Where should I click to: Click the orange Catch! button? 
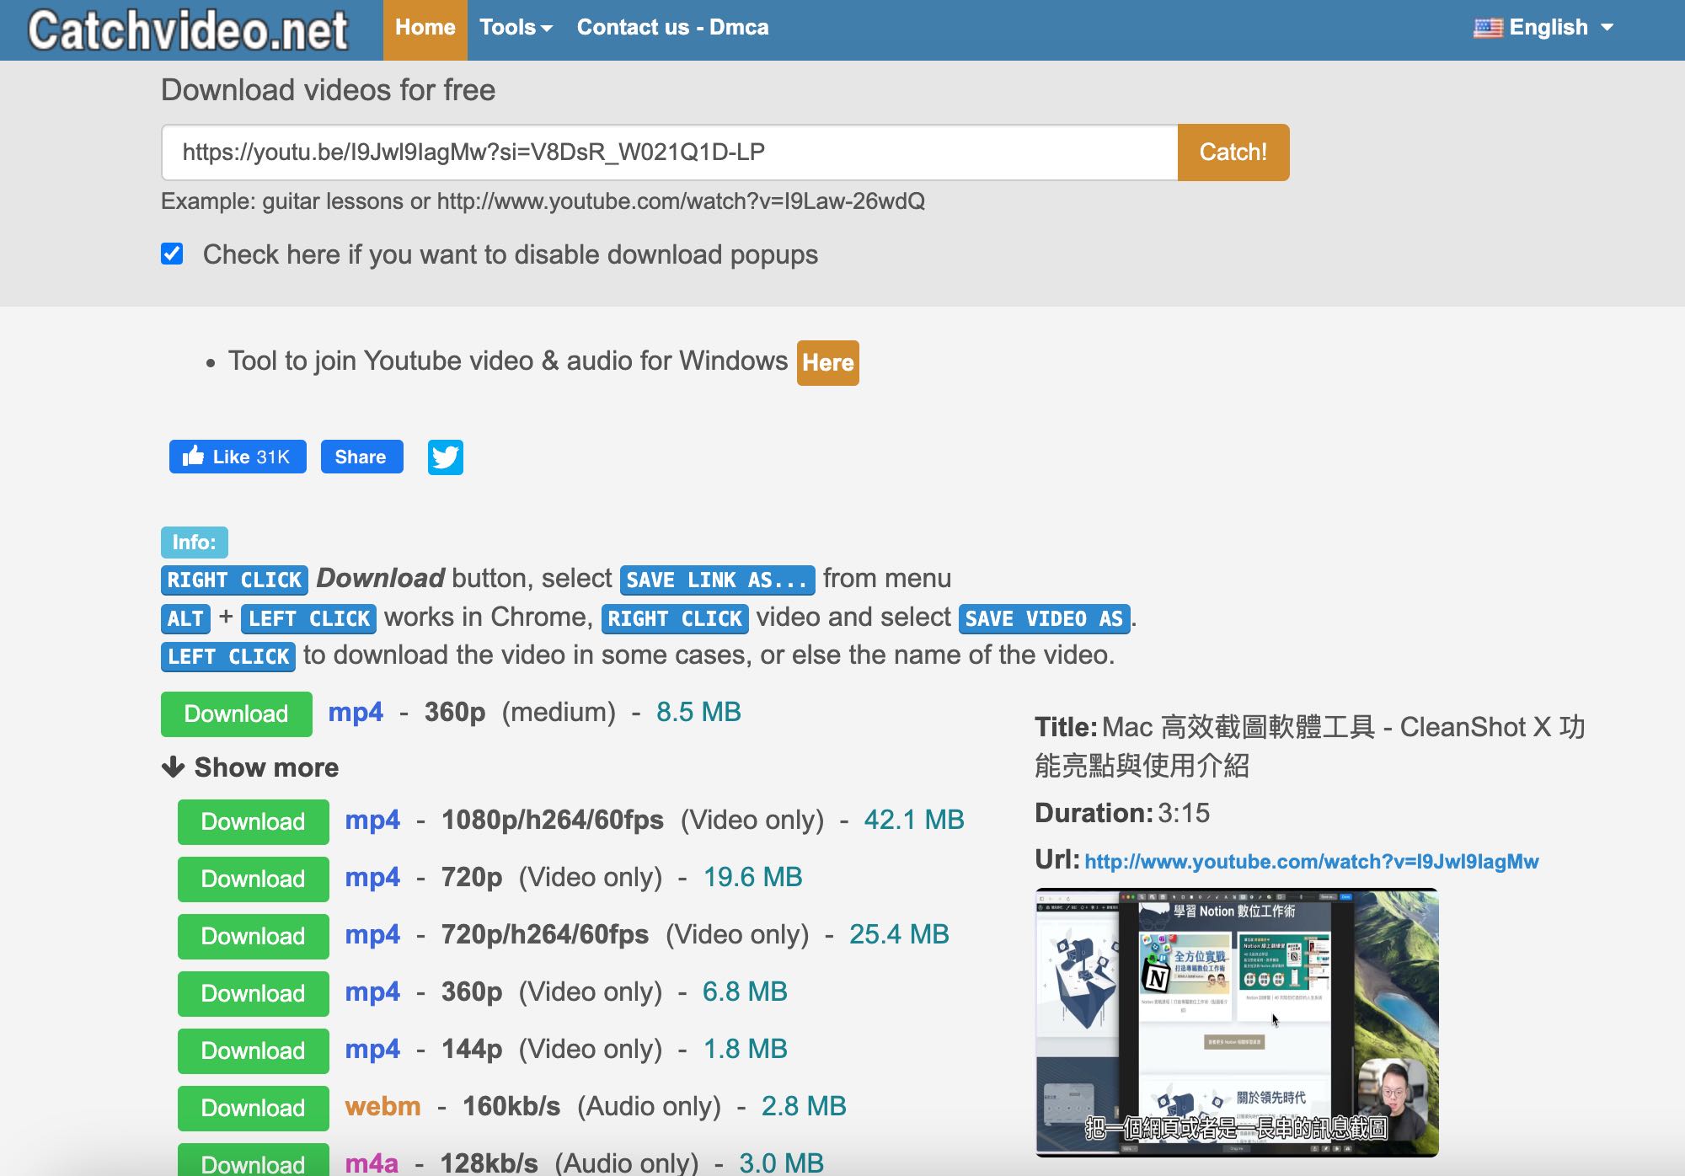1233,152
